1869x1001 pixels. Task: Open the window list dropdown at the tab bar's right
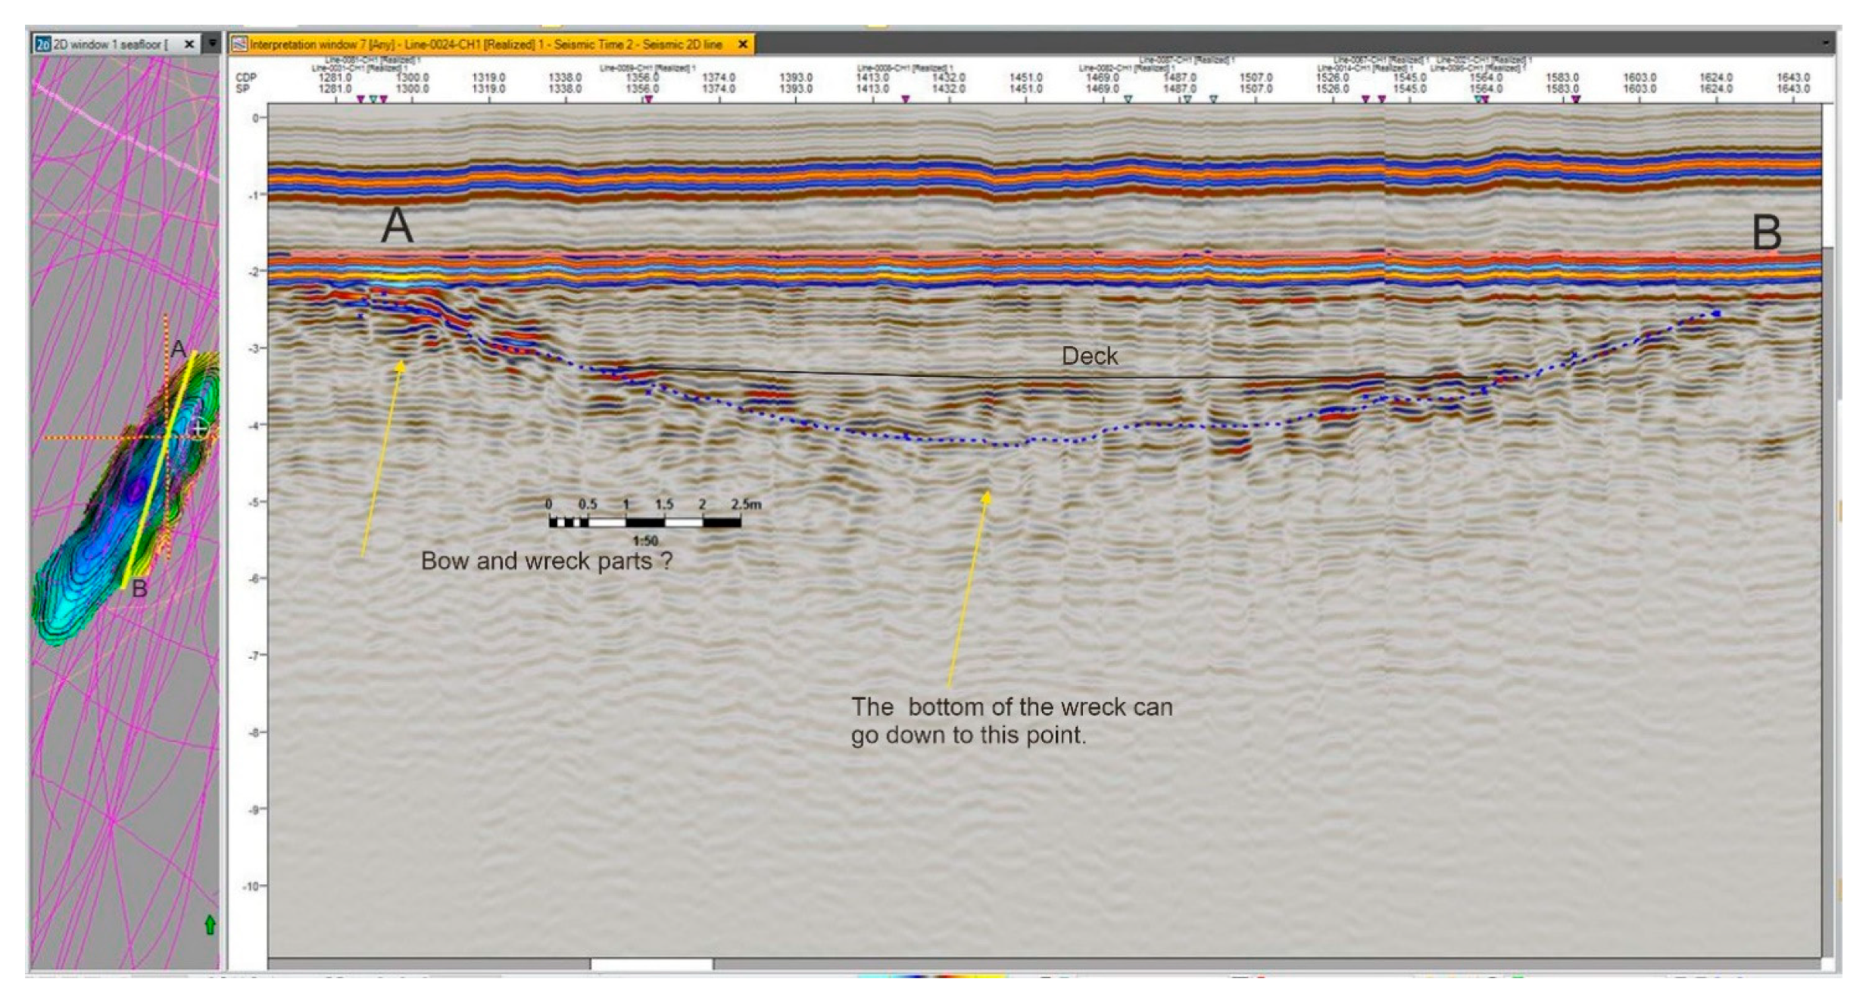1825,43
